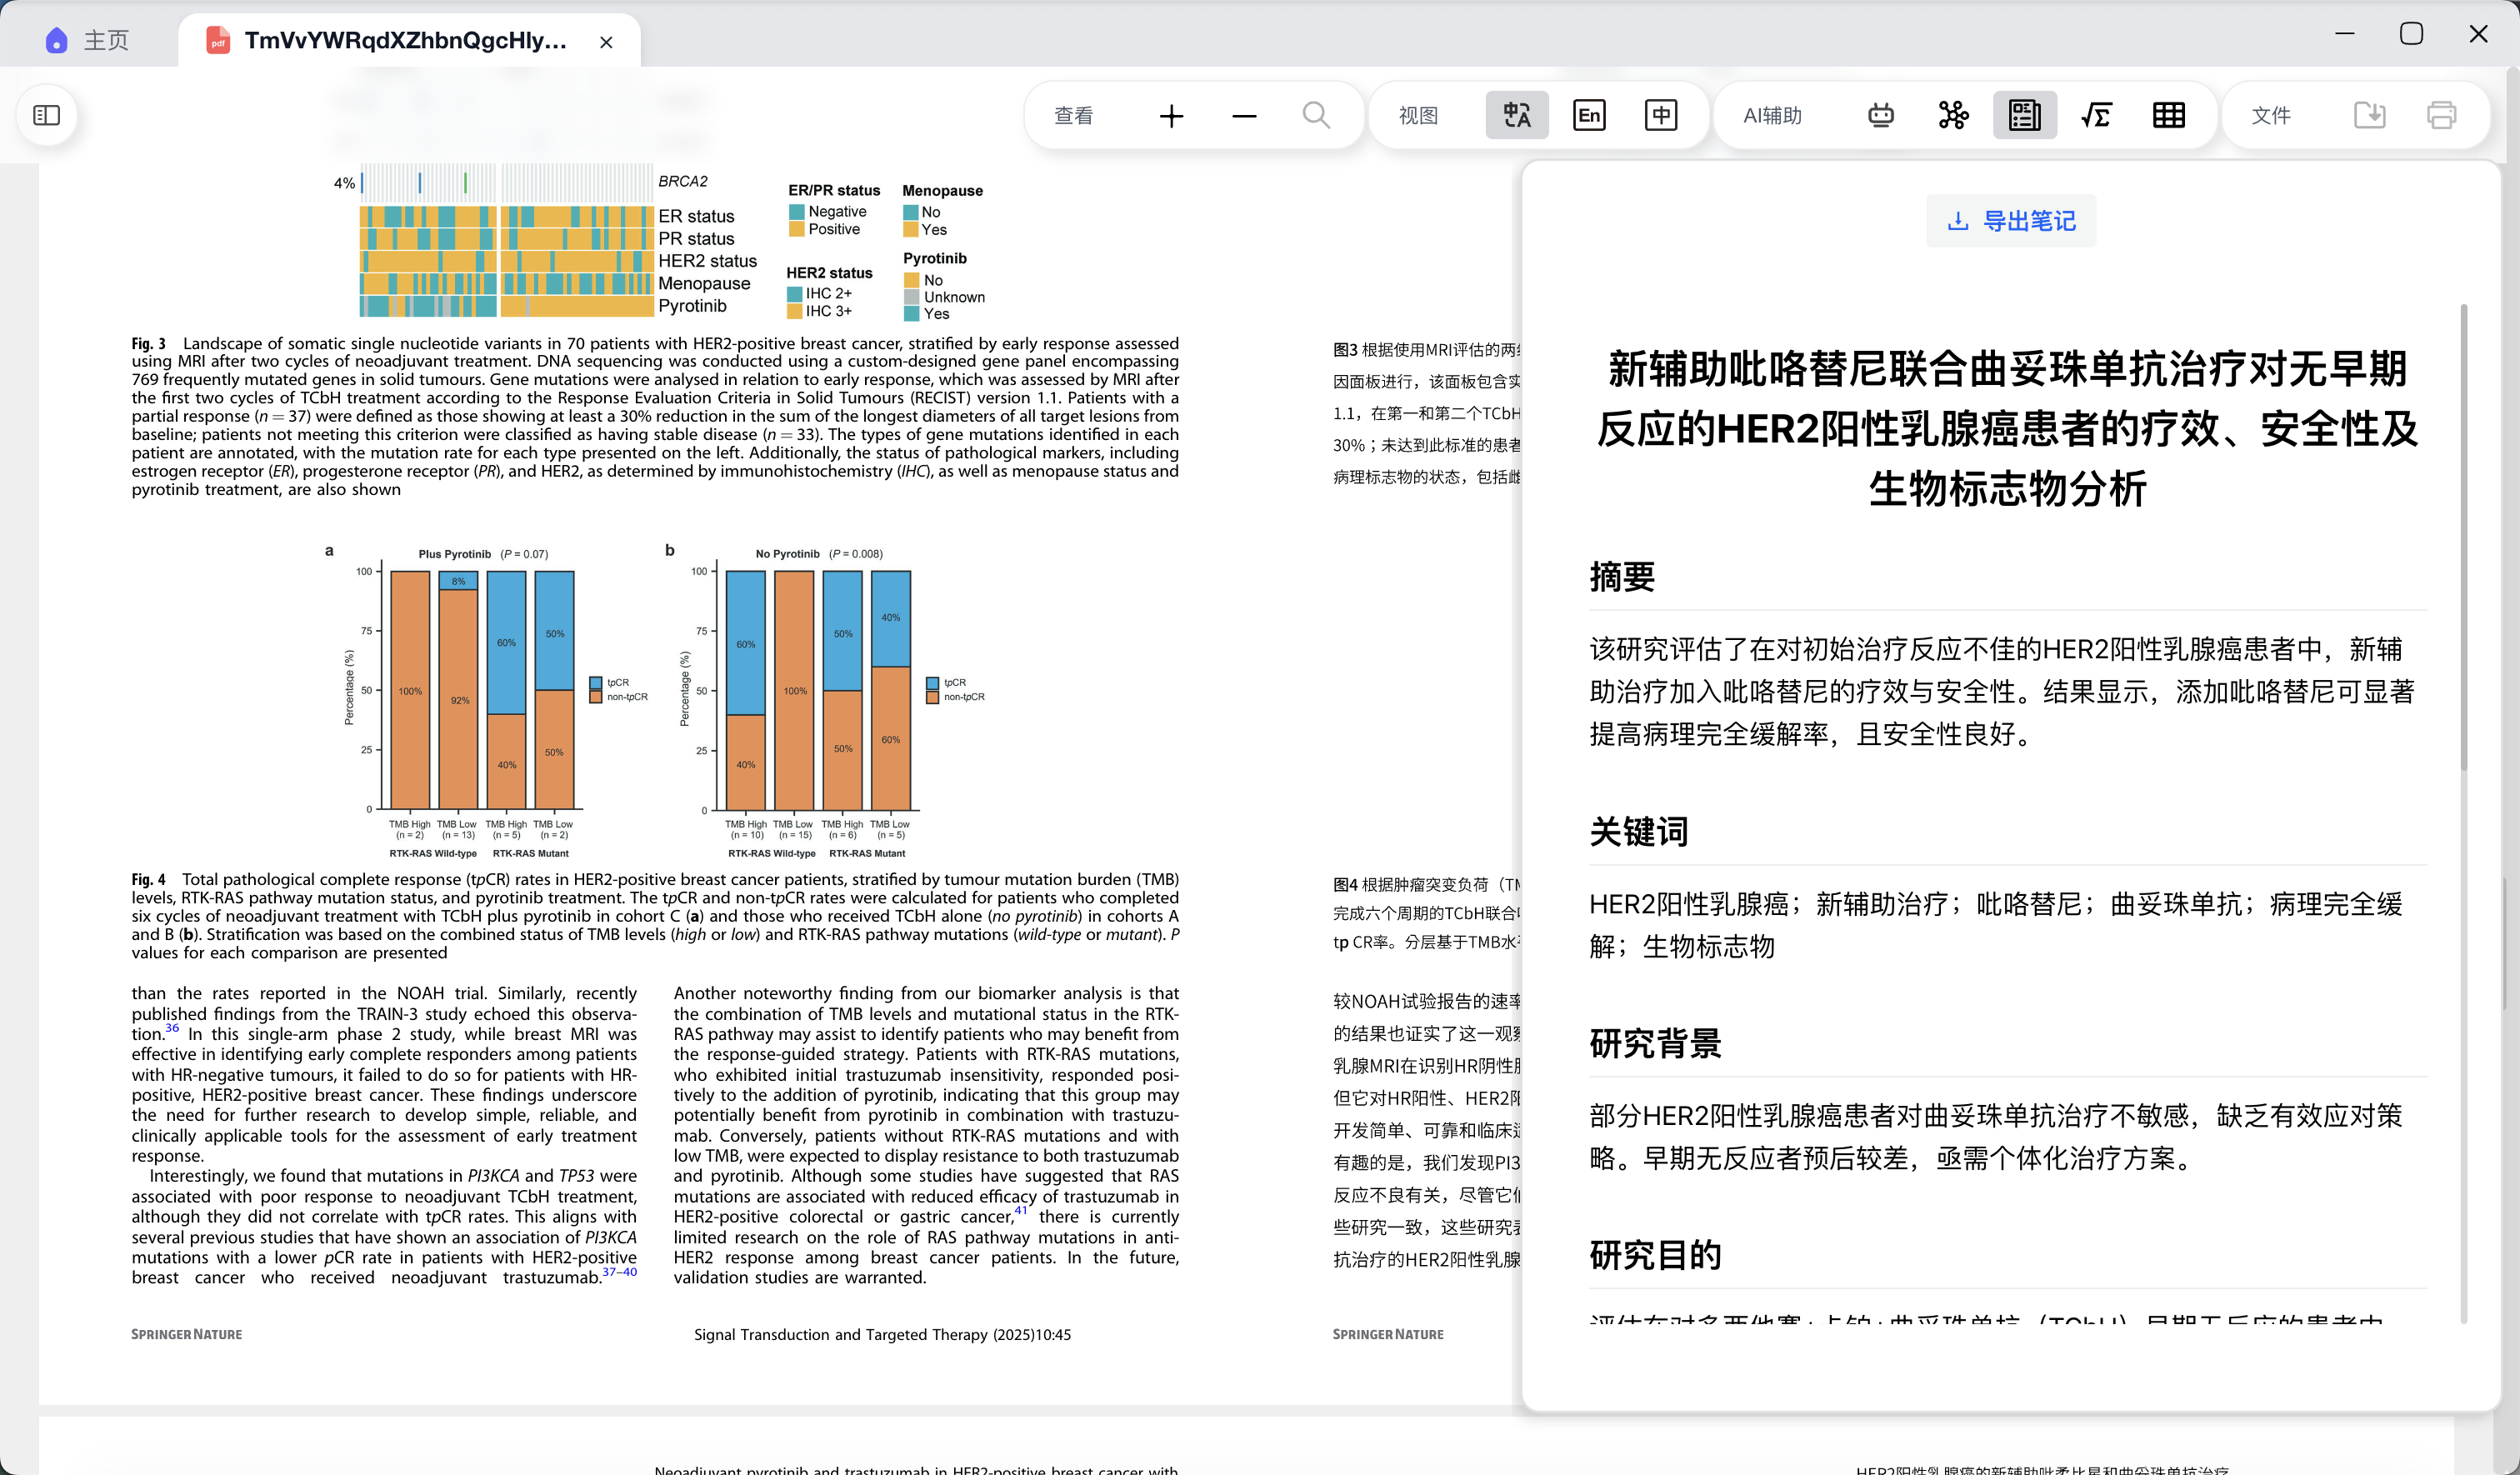Close the PDF document tab
The image size is (2520, 1475).
click(606, 42)
